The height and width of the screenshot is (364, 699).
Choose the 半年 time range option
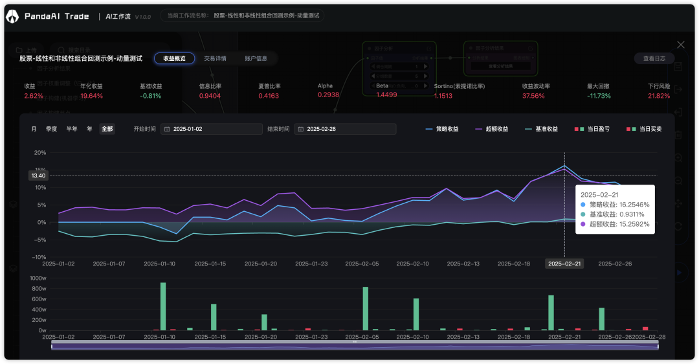click(71, 129)
